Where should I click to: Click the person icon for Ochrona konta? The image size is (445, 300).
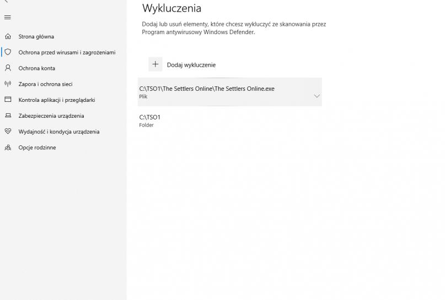tap(8, 68)
